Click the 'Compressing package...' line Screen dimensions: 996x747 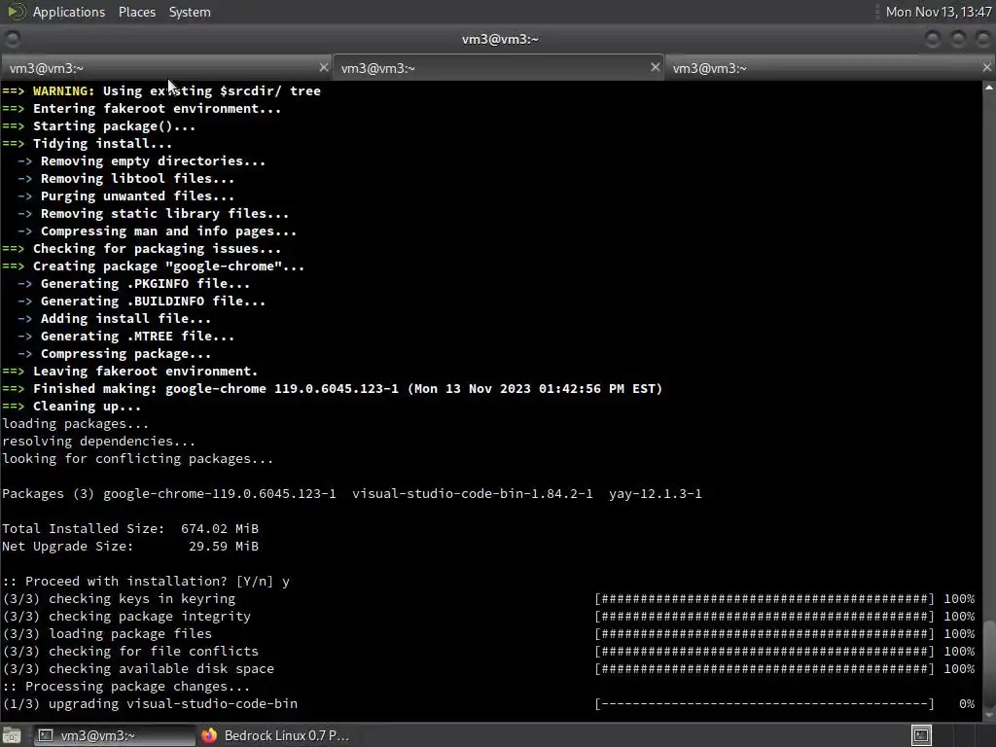coord(115,354)
